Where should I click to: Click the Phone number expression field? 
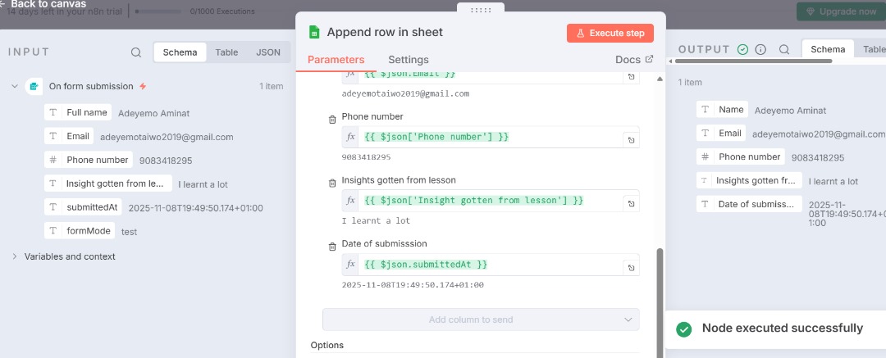pos(491,137)
